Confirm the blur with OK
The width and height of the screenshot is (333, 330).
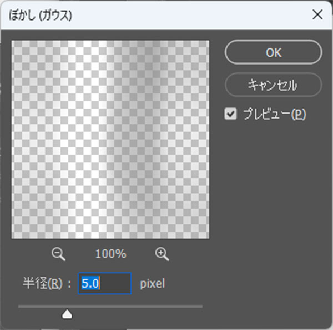pos(273,52)
